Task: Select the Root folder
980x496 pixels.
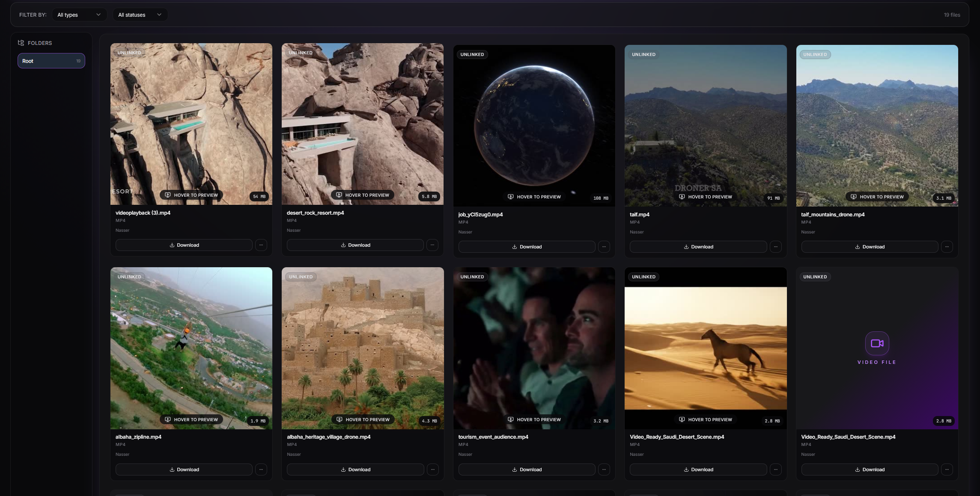Action: [51, 61]
